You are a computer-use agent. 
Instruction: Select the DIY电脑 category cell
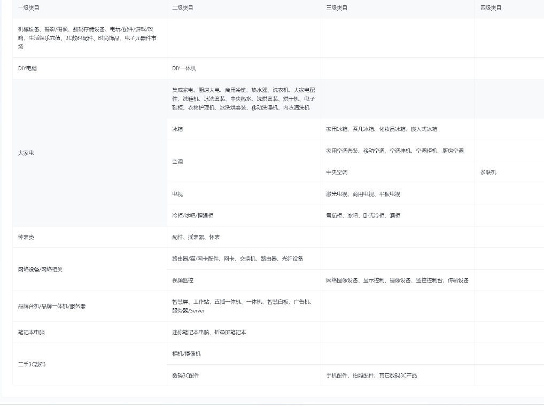coord(27,68)
